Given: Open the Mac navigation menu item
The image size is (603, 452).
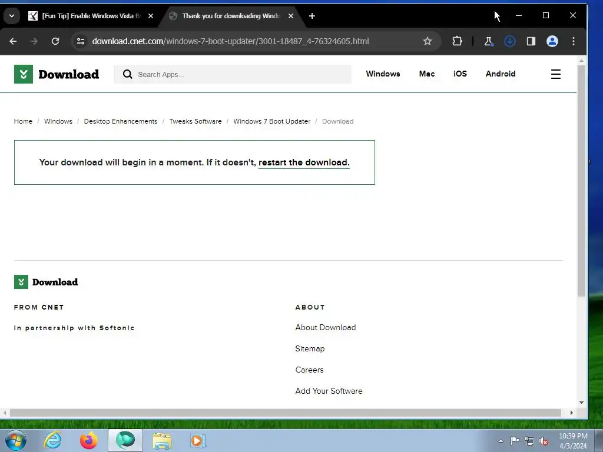Looking at the screenshot, I should [x=427, y=74].
